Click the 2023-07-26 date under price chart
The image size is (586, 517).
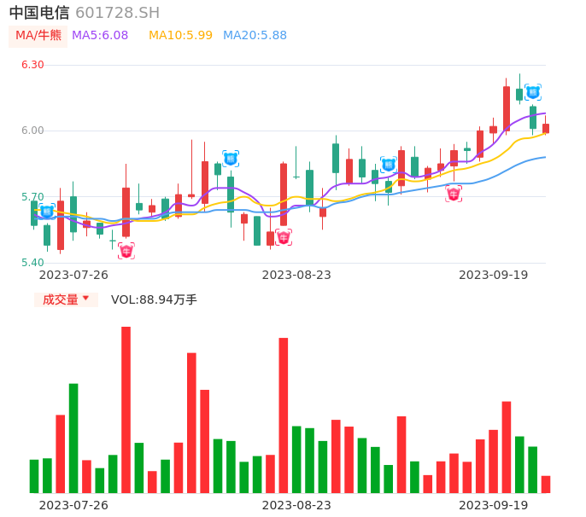73,276
